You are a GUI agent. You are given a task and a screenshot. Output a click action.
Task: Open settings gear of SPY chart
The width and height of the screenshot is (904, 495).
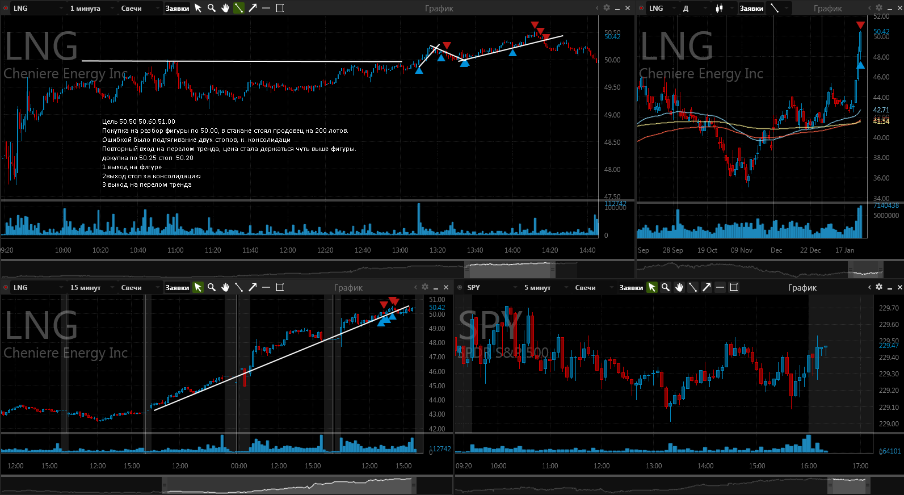(879, 287)
